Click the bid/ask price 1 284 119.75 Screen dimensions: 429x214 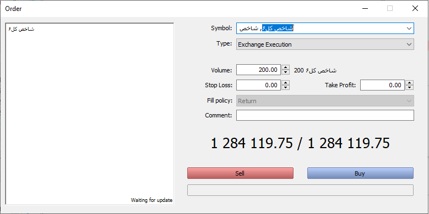point(300,143)
